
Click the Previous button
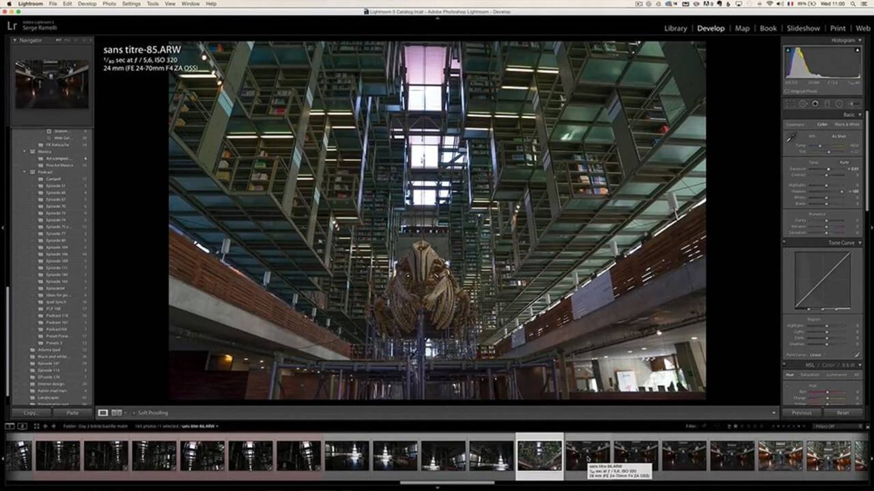(x=801, y=413)
